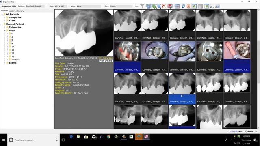Click the red envelope email icon

pos(170,6)
